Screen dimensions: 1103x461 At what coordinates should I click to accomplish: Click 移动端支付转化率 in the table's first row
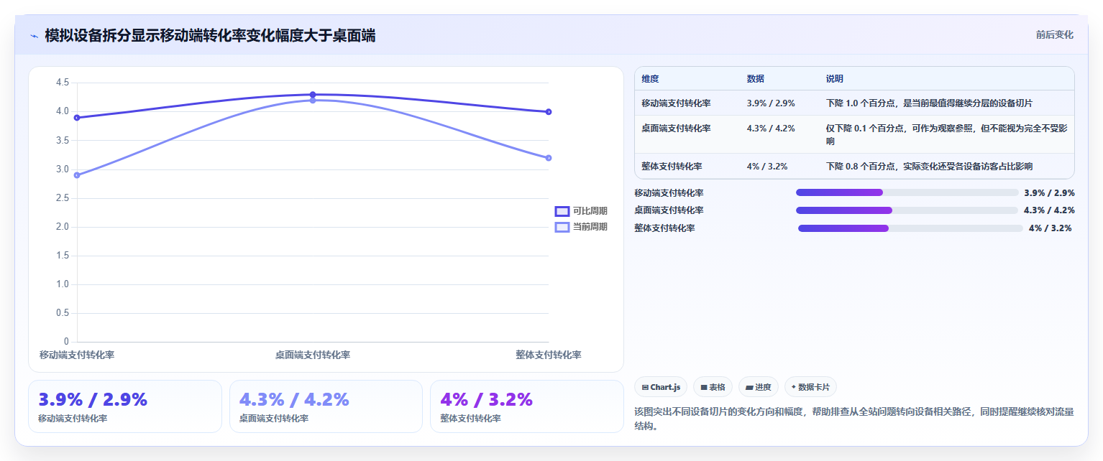pos(677,103)
